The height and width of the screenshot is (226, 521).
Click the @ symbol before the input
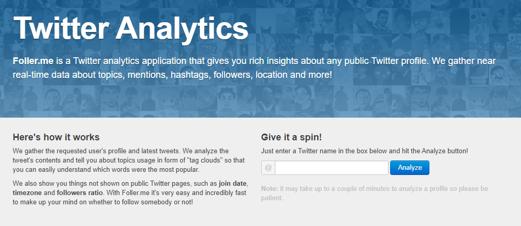(268, 168)
